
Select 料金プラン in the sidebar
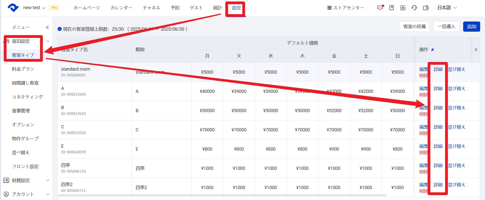(x=23, y=69)
